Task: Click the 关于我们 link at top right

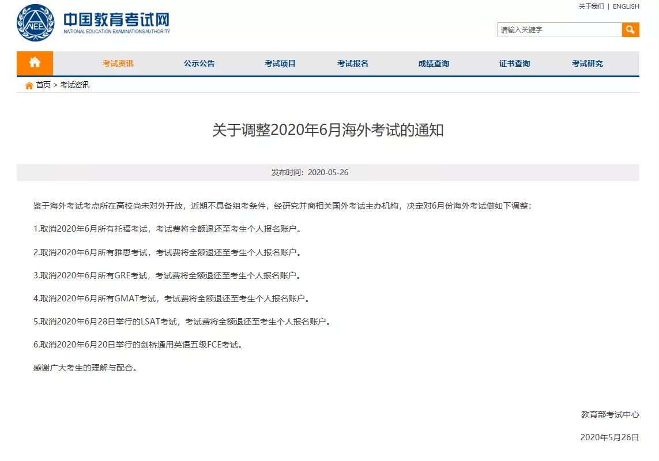Action: (591, 6)
